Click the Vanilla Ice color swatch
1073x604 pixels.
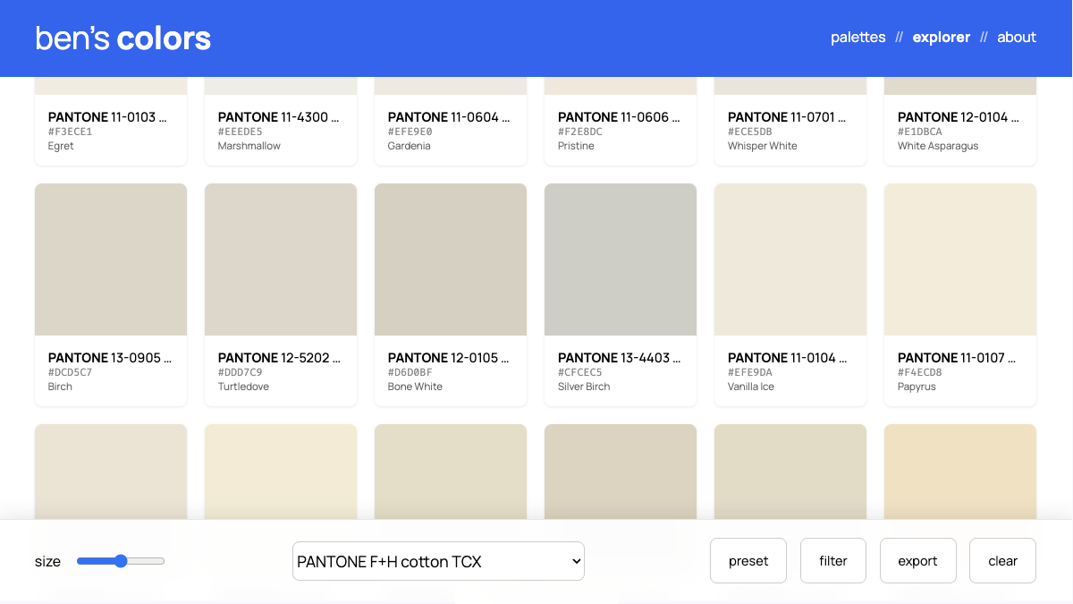tap(790, 259)
